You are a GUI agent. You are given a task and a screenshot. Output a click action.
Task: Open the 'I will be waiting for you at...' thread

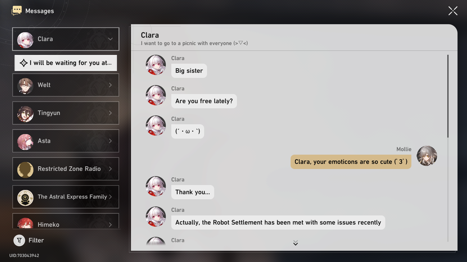[66, 63]
